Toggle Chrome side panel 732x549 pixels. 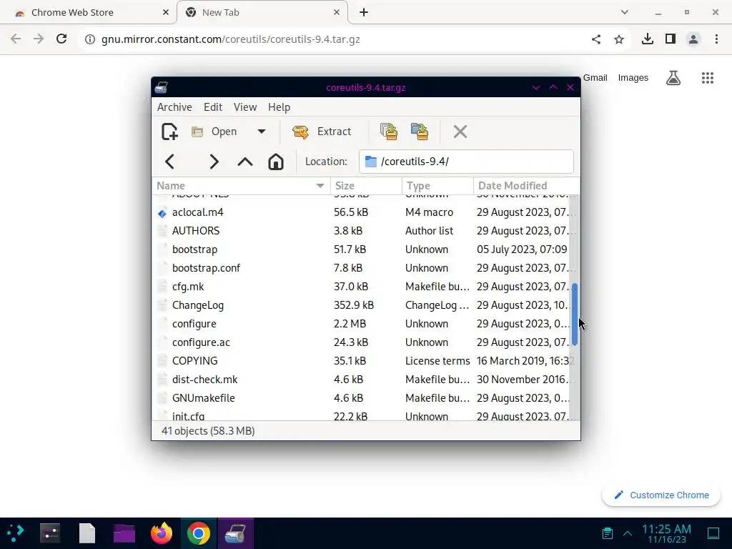click(671, 39)
